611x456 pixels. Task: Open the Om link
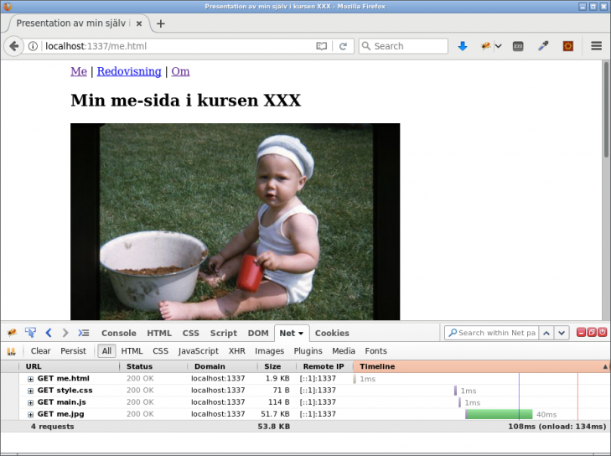pyautogui.click(x=180, y=71)
